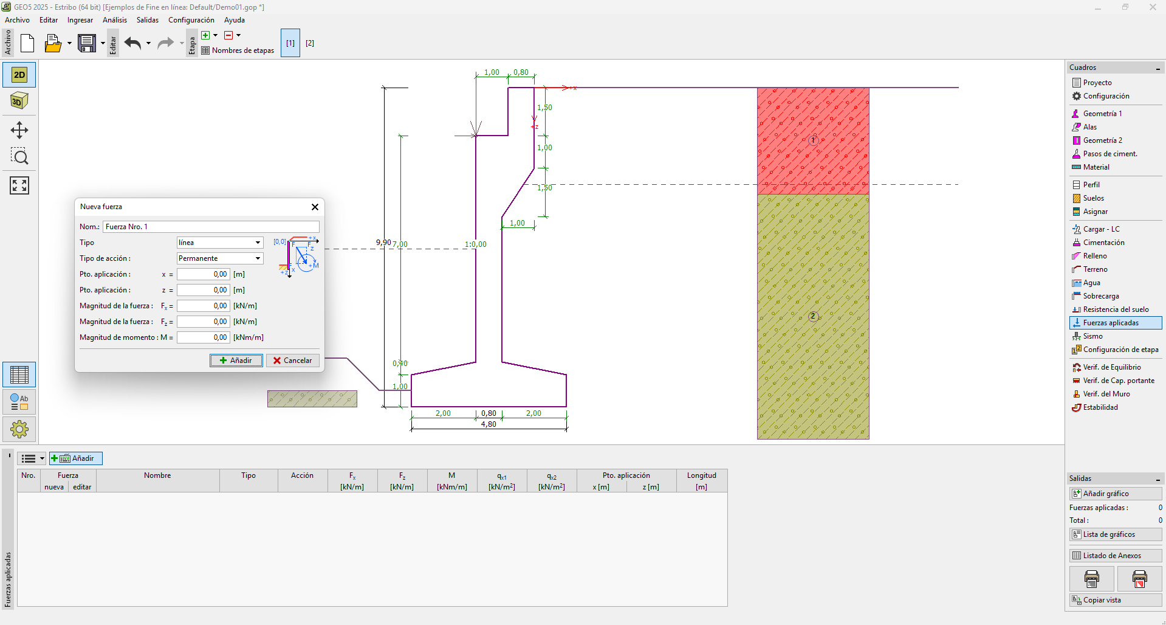Expand redo history dropdown arrow
Viewport: 1166px width, 625px height.
(x=181, y=43)
